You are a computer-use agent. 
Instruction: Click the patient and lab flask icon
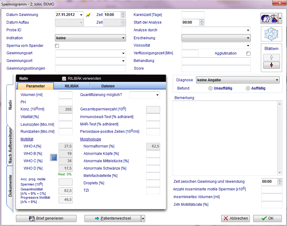[269, 18]
